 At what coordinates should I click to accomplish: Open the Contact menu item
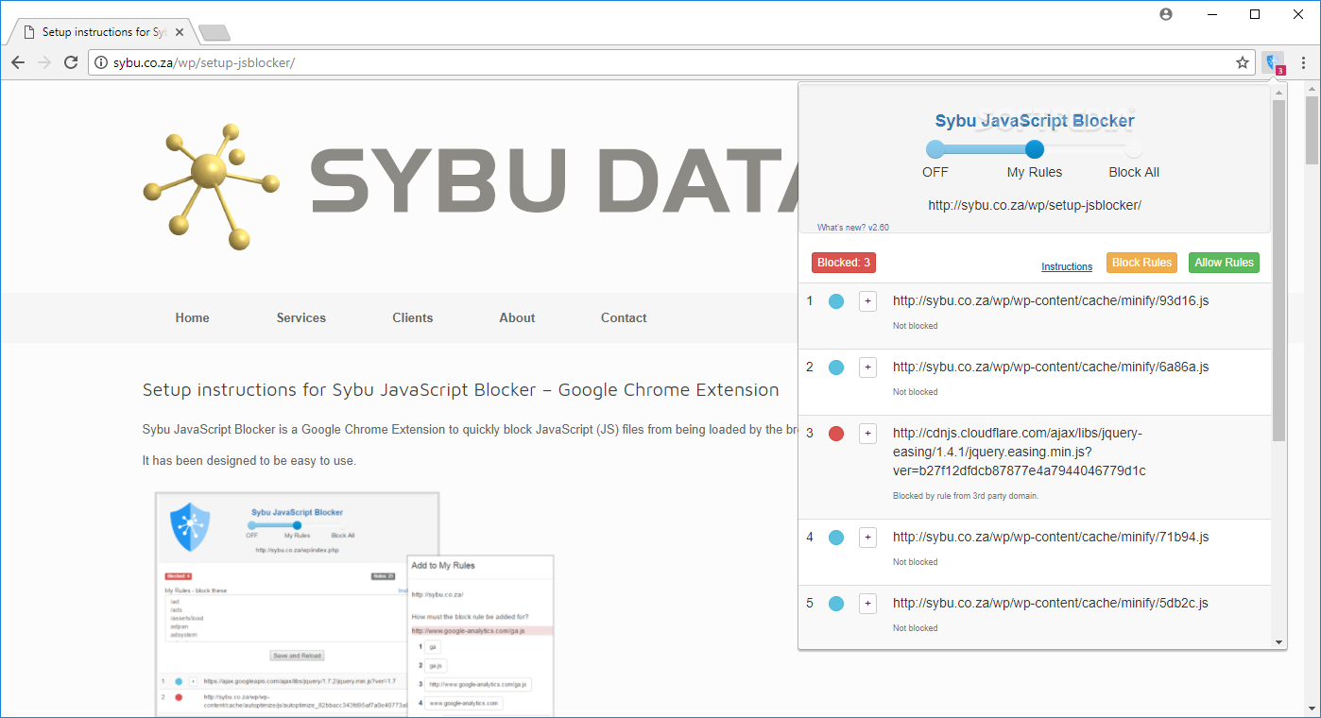pyautogui.click(x=624, y=317)
